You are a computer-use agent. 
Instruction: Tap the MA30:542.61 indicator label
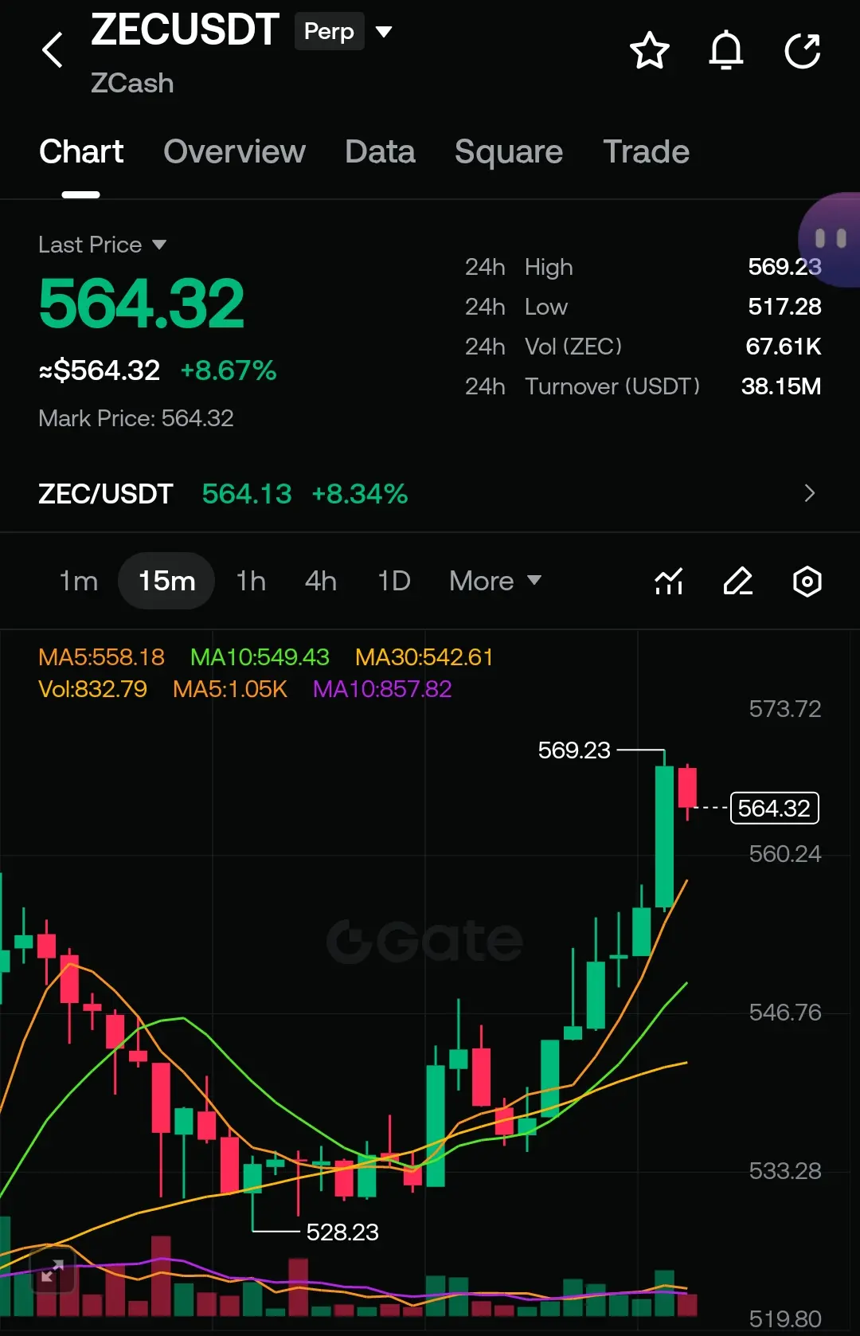tap(424, 657)
